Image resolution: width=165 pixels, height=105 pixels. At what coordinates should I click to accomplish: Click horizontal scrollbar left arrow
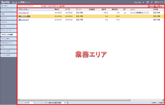pyautogui.click(x=18, y=100)
